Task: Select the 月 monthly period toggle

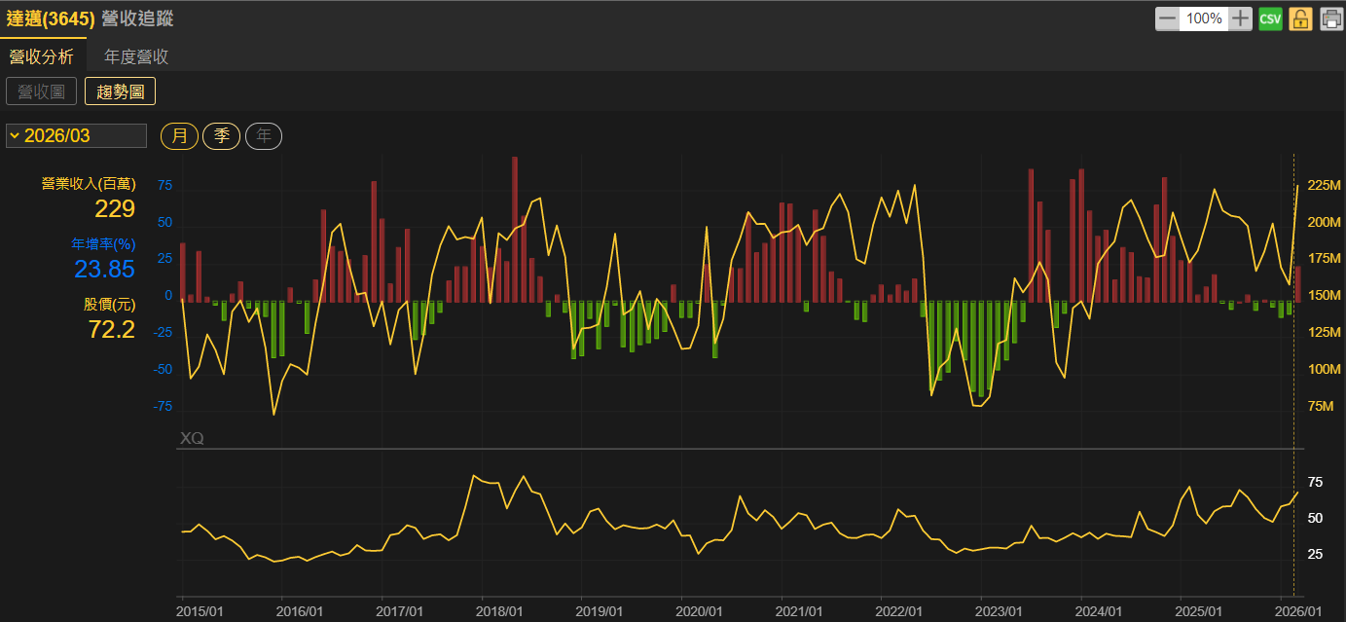Action: coord(179,136)
